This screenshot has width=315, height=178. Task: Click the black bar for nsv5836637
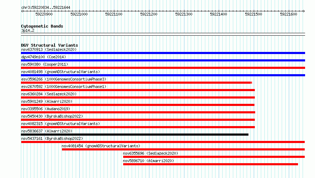134,135
